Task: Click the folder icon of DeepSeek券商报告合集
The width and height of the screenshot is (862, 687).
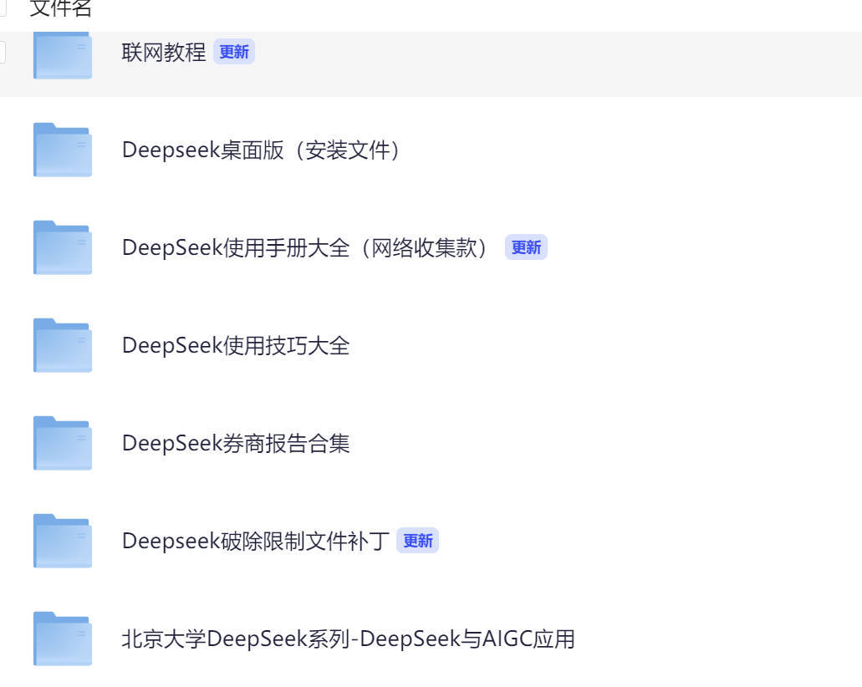Action: [x=62, y=443]
